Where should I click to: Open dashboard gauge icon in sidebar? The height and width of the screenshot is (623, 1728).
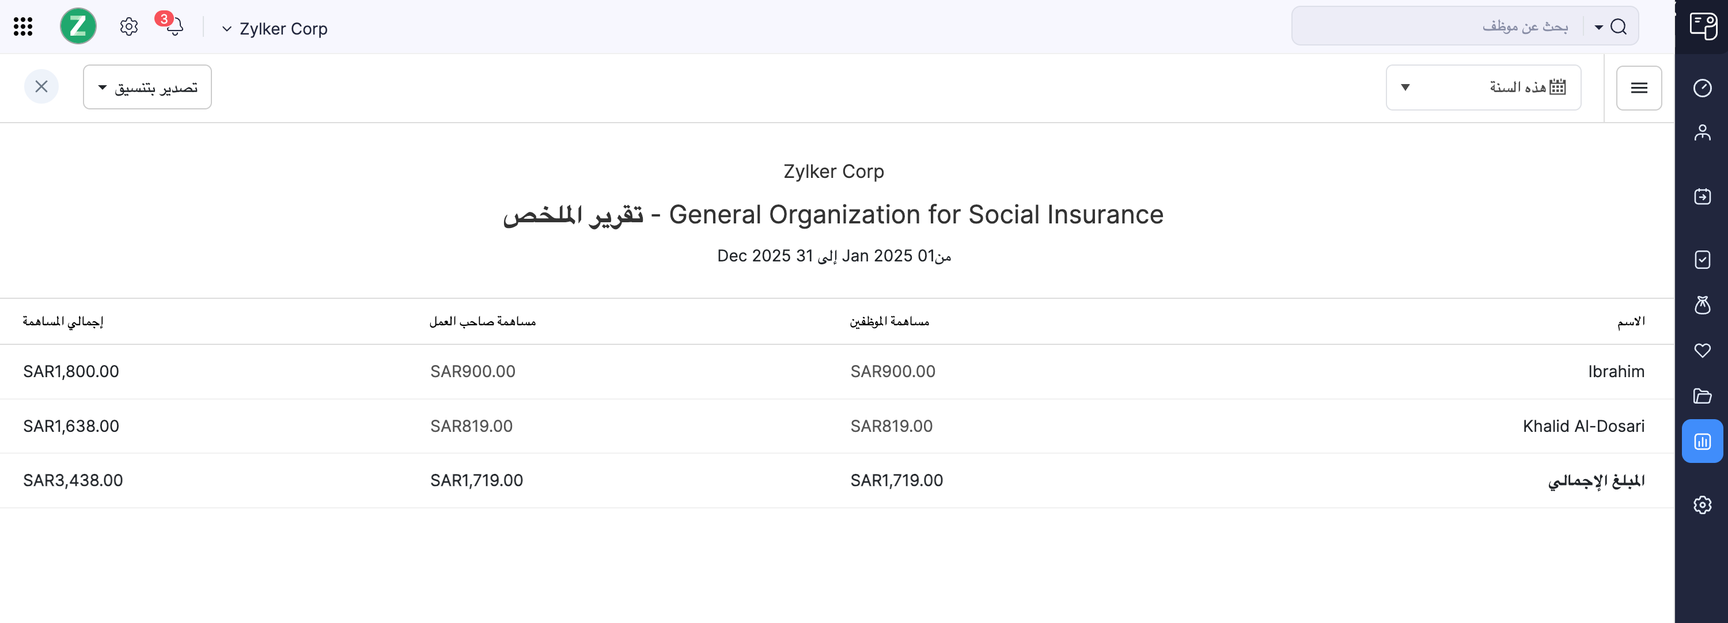[x=1702, y=88]
